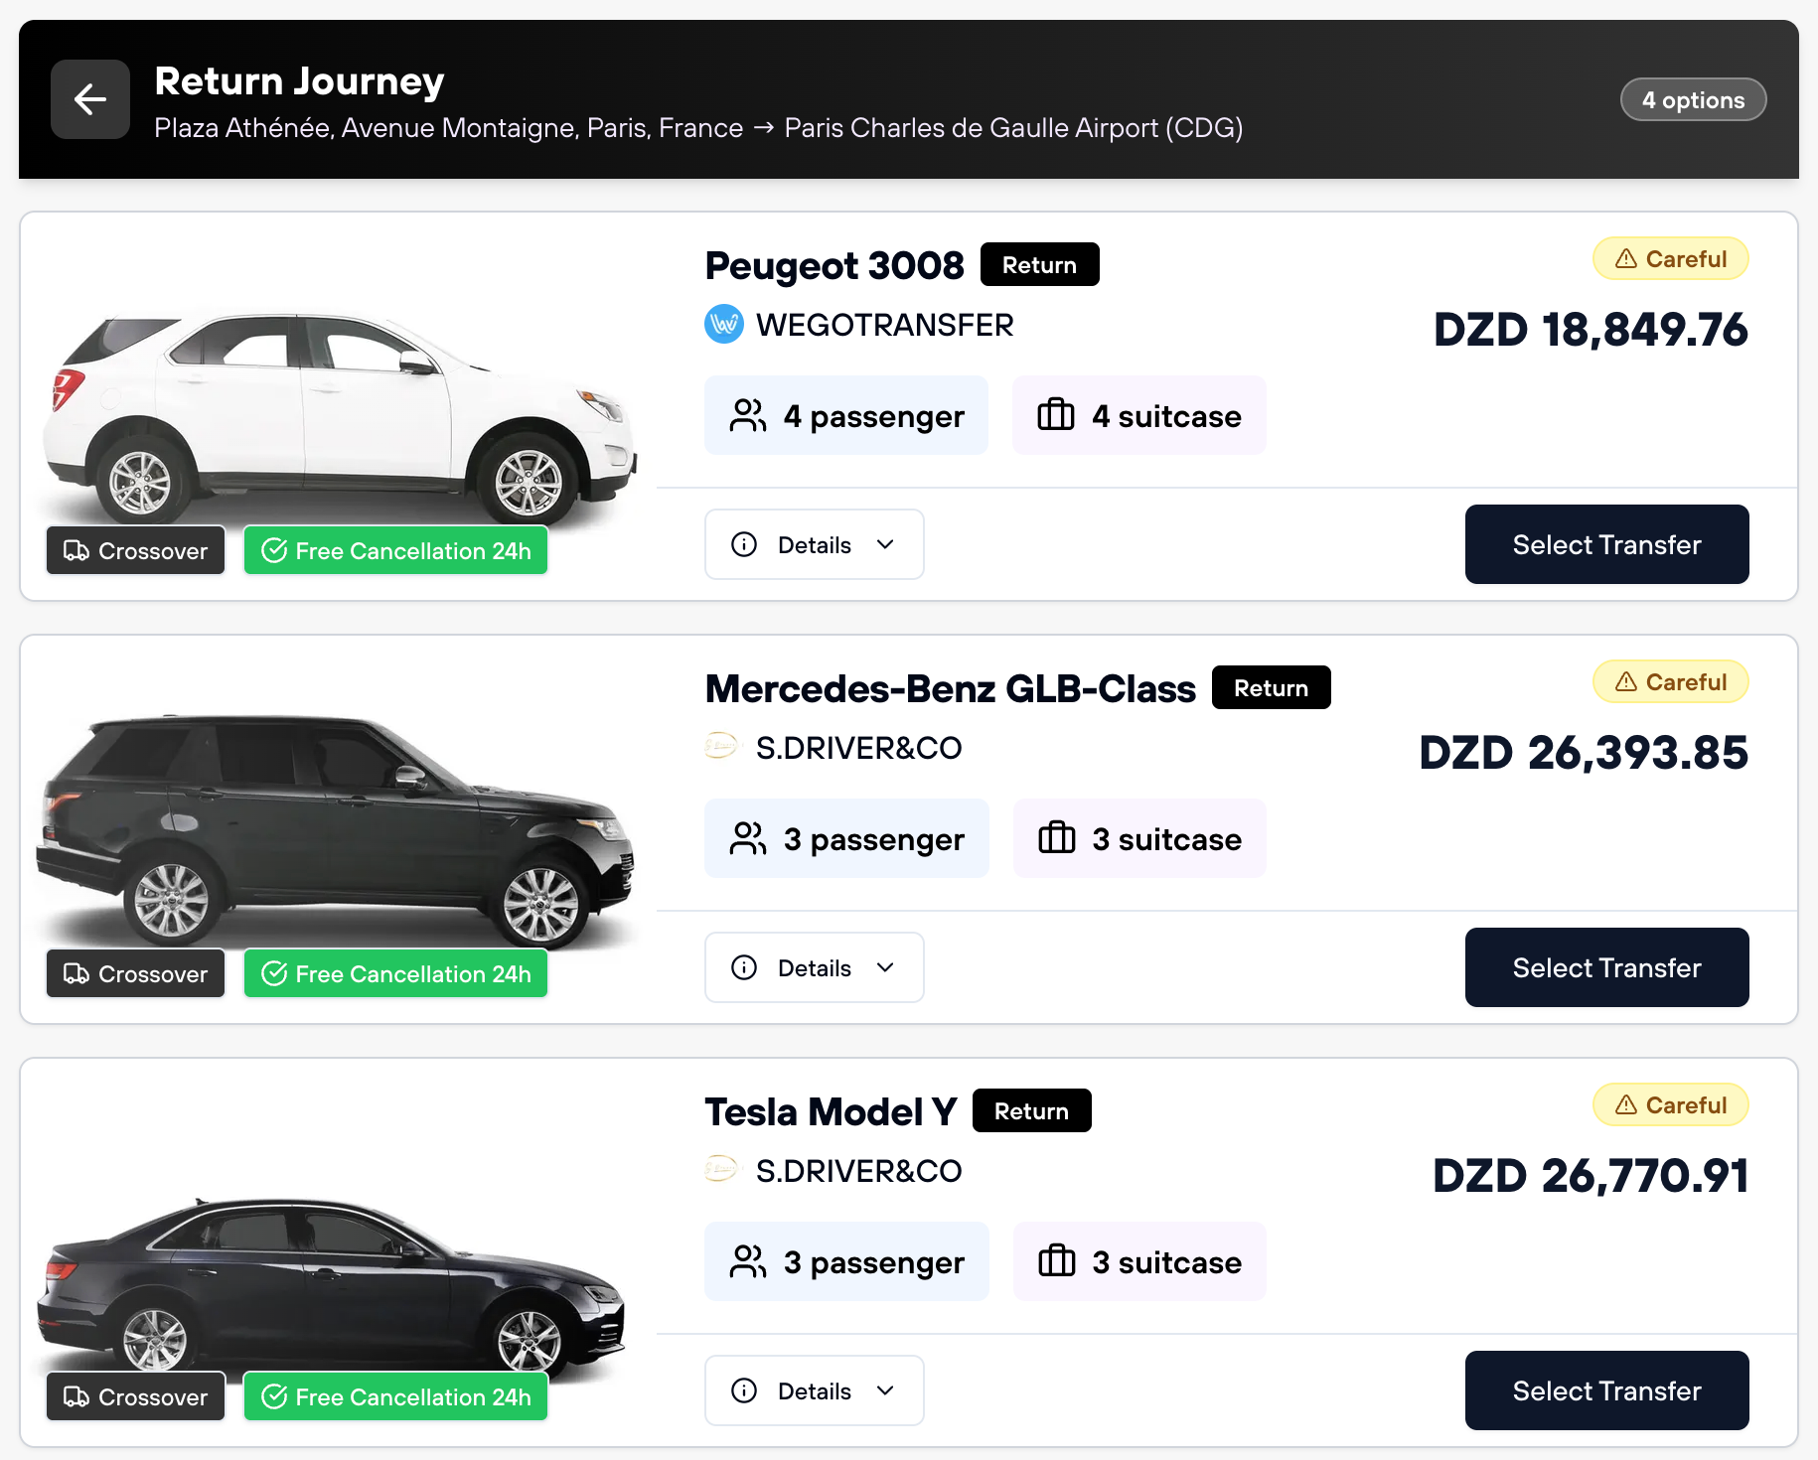Select the Return tab on the Tesla Model Y
The image size is (1818, 1460).
click(x=1031, y=1110)
